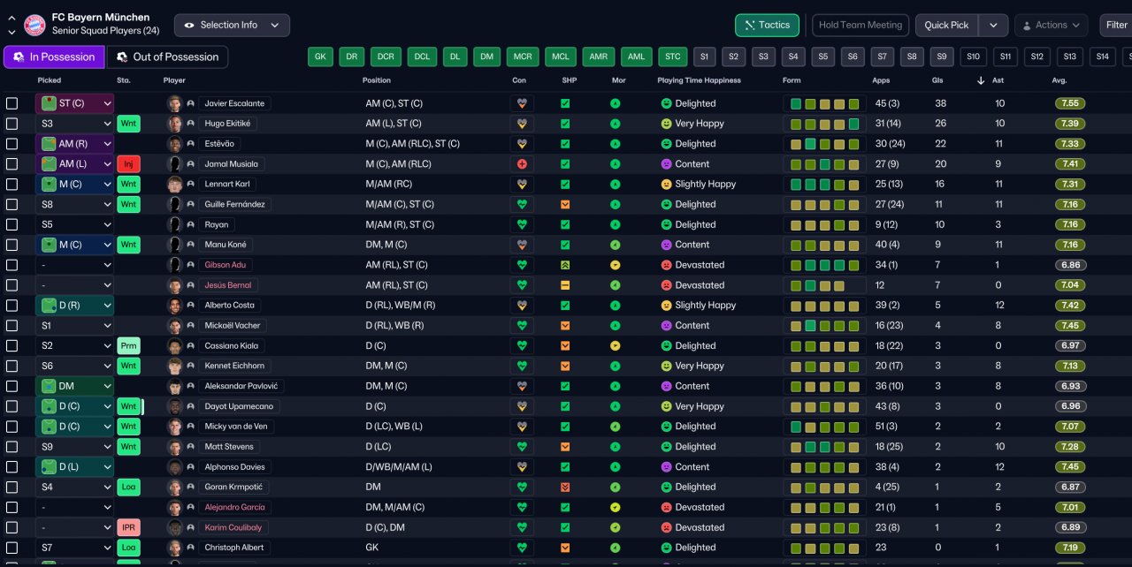
Task: Click Jesús Bernal's sharpness icon
Action: 565,285
